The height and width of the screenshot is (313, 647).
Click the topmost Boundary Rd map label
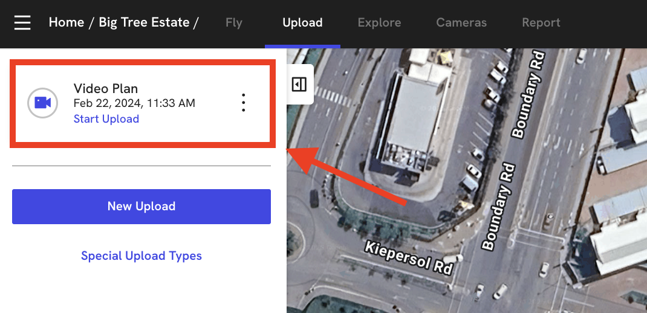(x=528, y=94)
